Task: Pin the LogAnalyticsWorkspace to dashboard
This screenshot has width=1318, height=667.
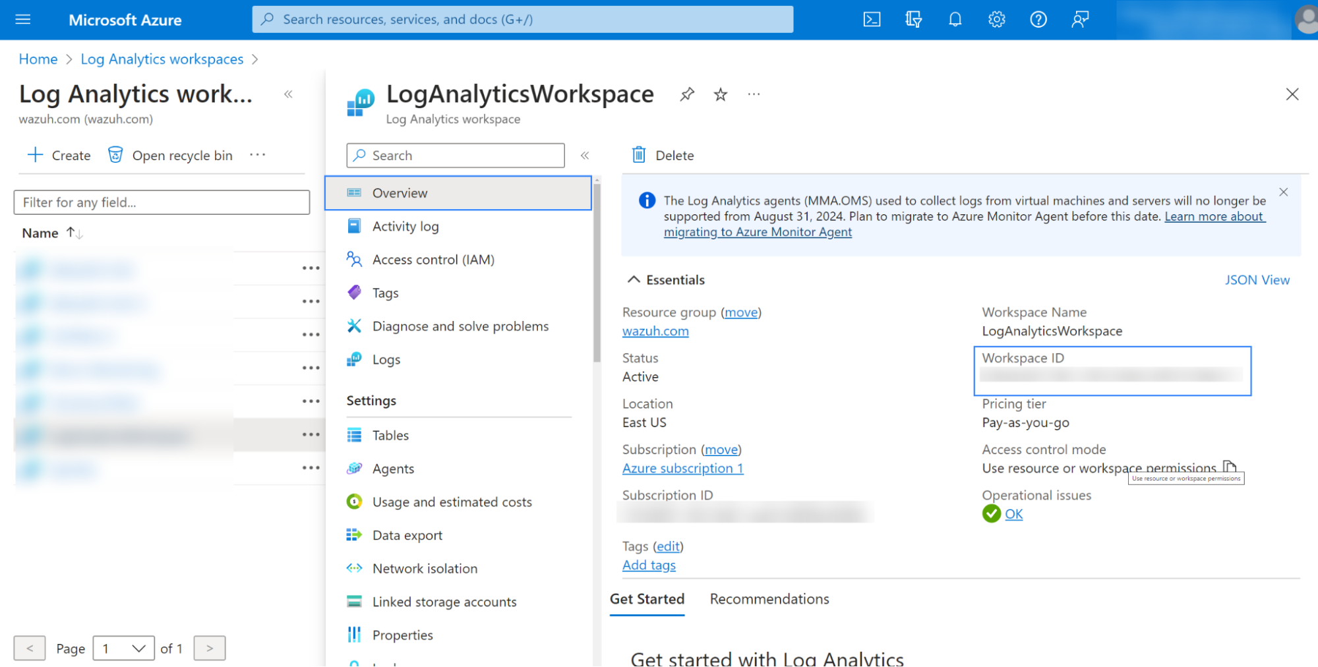Action: [x=687, y=94]
